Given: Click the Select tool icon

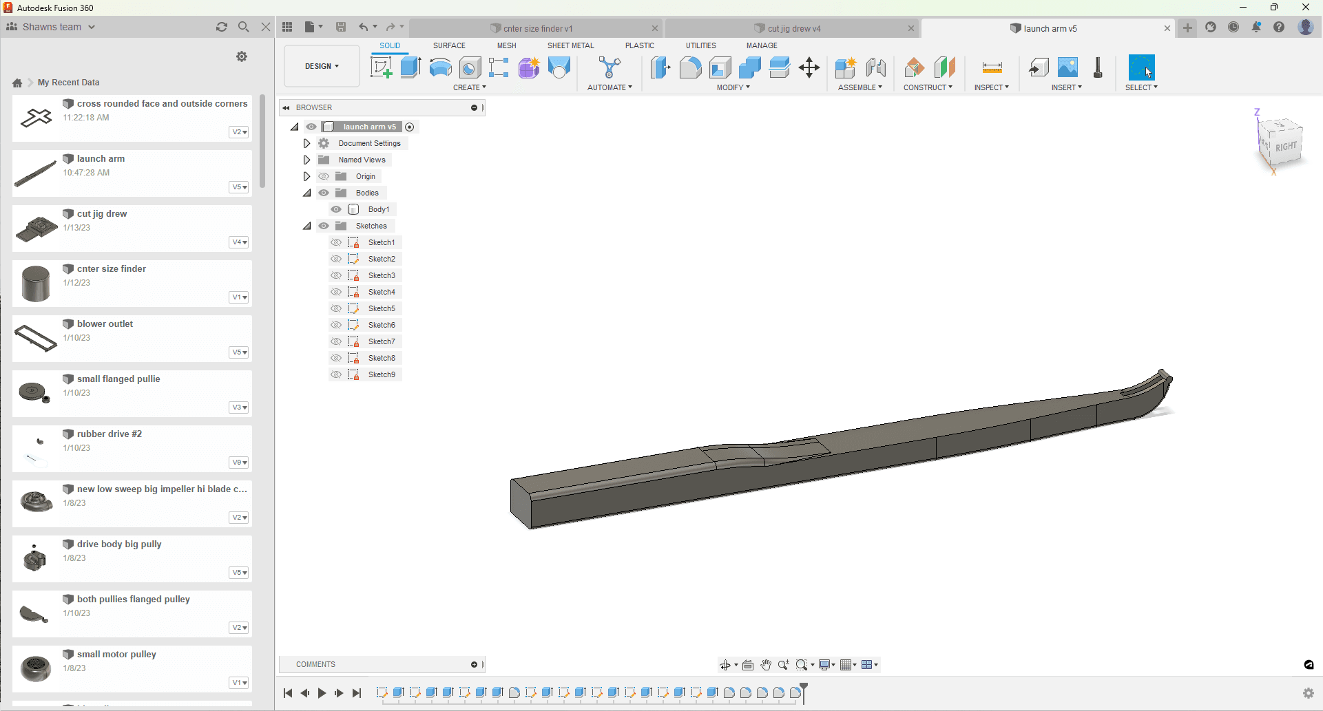Looking at the screenshot, I should click(x=1141, y=67).
